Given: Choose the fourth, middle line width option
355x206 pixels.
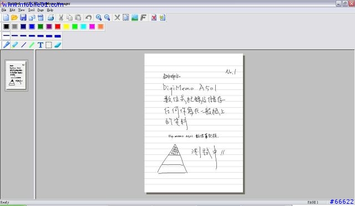Looking at the screenshot, I should 32,36.
